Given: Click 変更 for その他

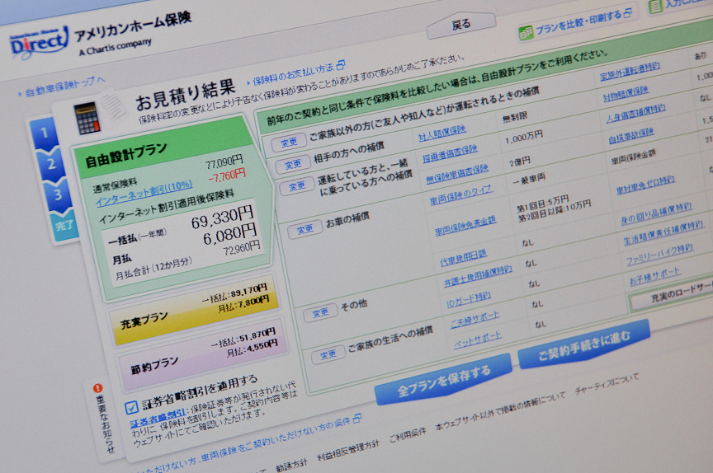Looking at the screenshot, I should pos(320,313).
